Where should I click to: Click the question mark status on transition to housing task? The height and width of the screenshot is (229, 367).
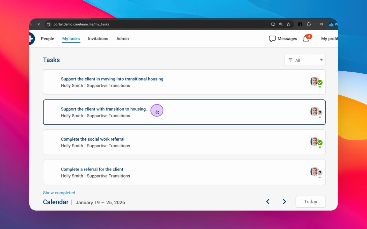(x=320, y=113)
